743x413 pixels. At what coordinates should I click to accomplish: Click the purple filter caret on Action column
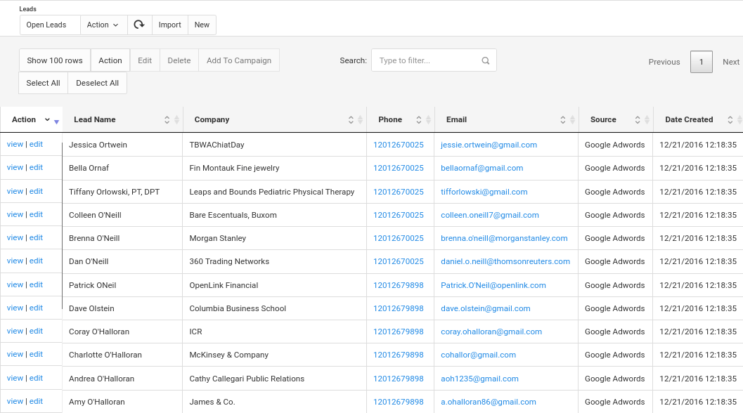[x=55, y=122]
